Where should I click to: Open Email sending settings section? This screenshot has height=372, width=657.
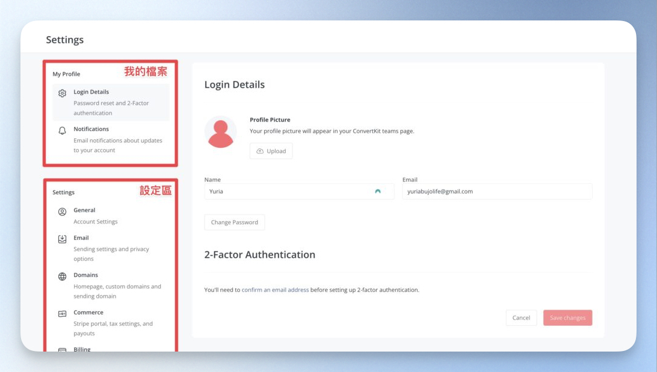tap(111, 248)
